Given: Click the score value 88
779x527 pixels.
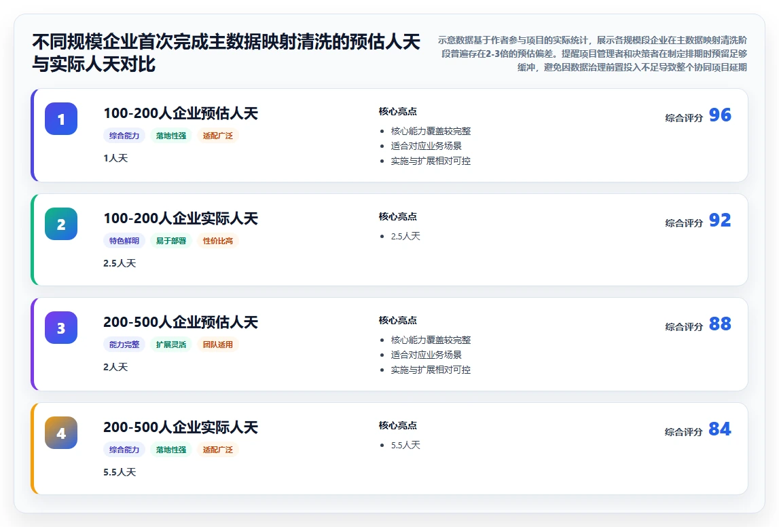Looking at the screenshot, I should coord(720,324).
